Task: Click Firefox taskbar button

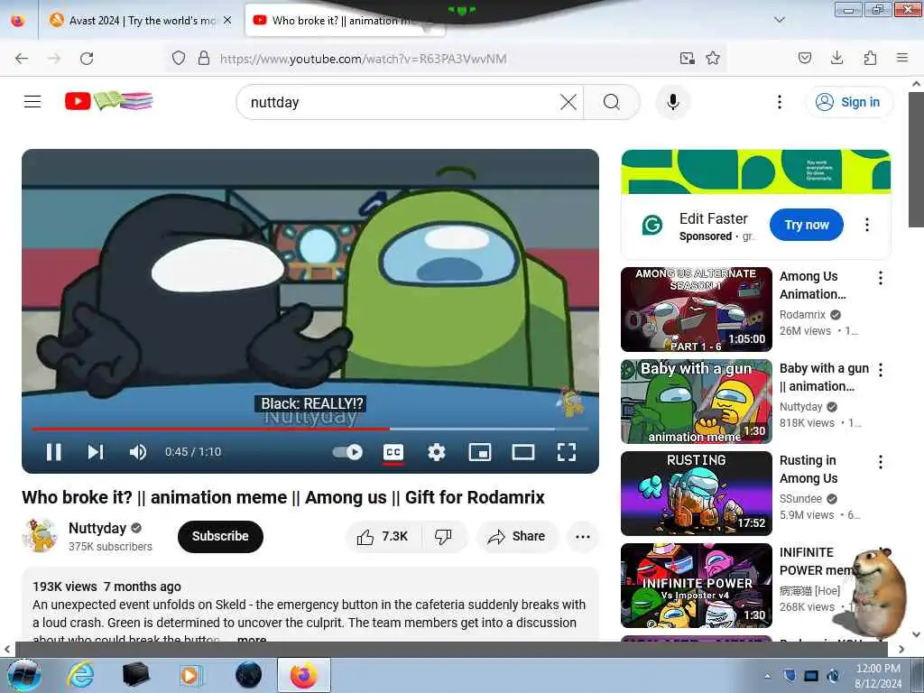Action: tap(303, 675)
